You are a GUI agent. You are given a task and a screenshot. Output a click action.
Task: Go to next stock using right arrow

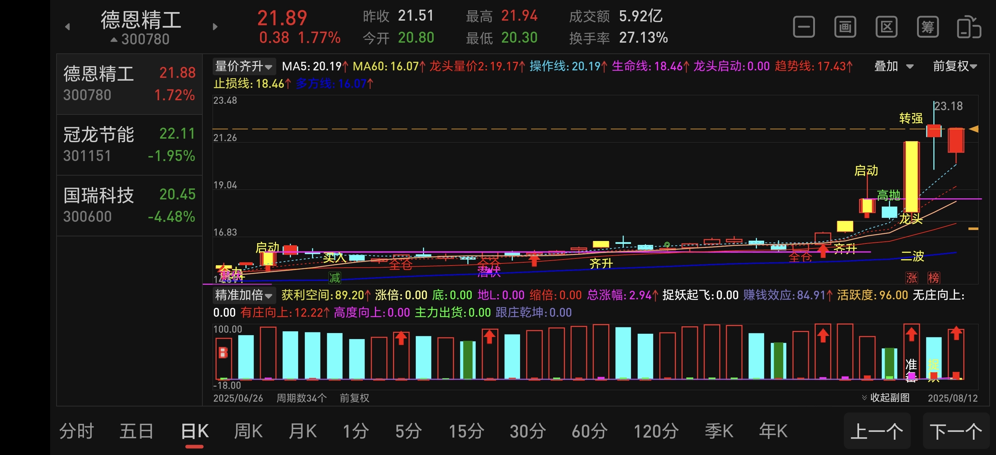(x=215, y=27)
